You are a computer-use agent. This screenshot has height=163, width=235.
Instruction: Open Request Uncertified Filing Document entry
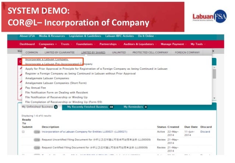(96, 140)
